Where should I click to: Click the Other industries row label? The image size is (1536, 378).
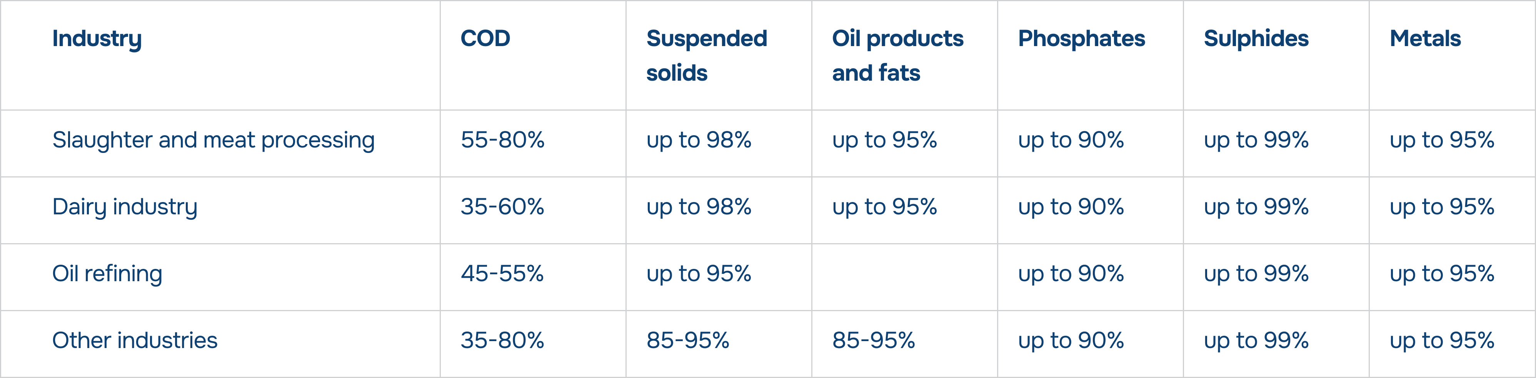135,340
